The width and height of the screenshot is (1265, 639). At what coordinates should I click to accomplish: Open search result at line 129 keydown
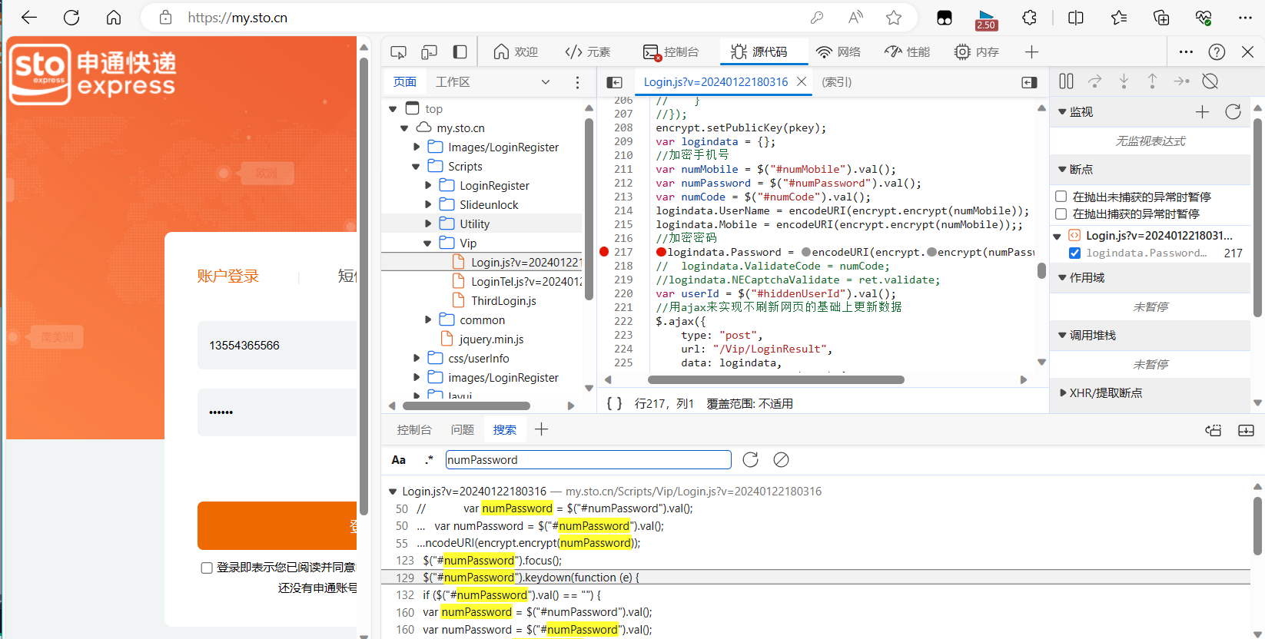pyautogui.click(x=816, y=578)
